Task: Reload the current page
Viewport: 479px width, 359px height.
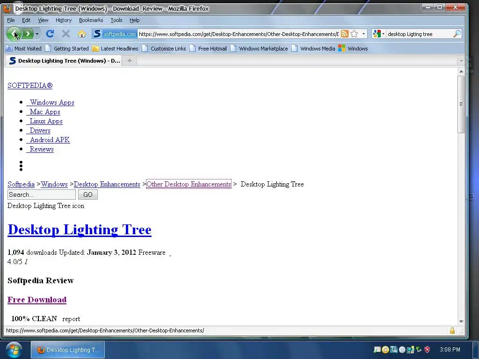Action: click(x=50, y=34)
